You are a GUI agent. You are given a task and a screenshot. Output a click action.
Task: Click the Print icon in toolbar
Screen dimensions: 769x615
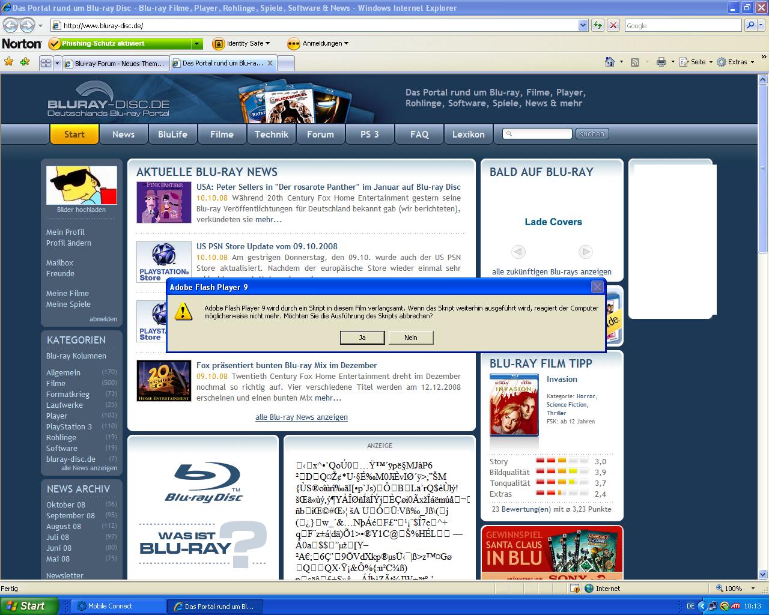pos(661,62)
